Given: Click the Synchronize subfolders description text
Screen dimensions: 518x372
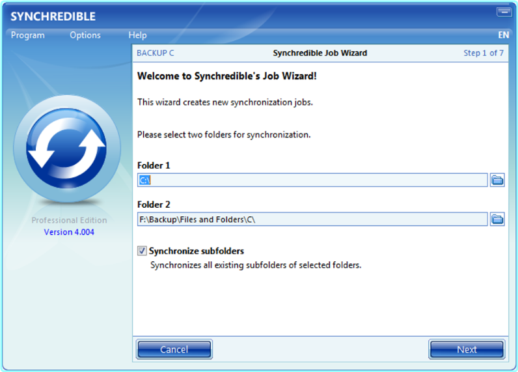Looking at the screenshot, I should pyautogui.click(x=256, y=265).
